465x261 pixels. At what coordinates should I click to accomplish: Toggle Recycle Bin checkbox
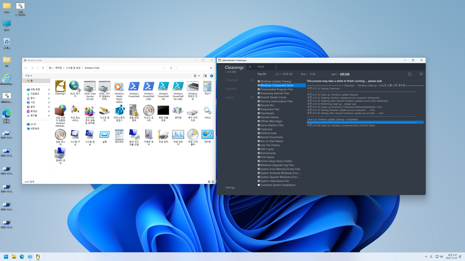click(x=259, y=105)
